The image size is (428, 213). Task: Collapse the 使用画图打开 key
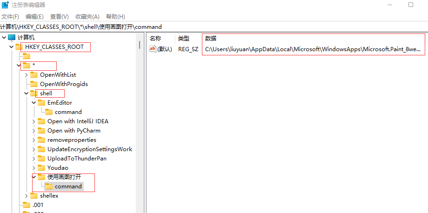pos(33,177)
